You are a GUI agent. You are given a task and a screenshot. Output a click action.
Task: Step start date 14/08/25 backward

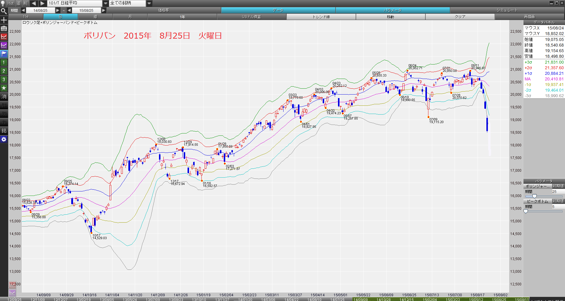23,10
